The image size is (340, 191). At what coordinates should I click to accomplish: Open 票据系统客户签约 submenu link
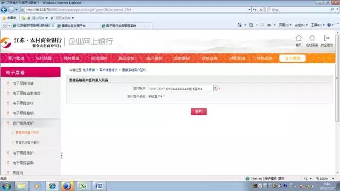pyautogui.click(x=27, y=133)
